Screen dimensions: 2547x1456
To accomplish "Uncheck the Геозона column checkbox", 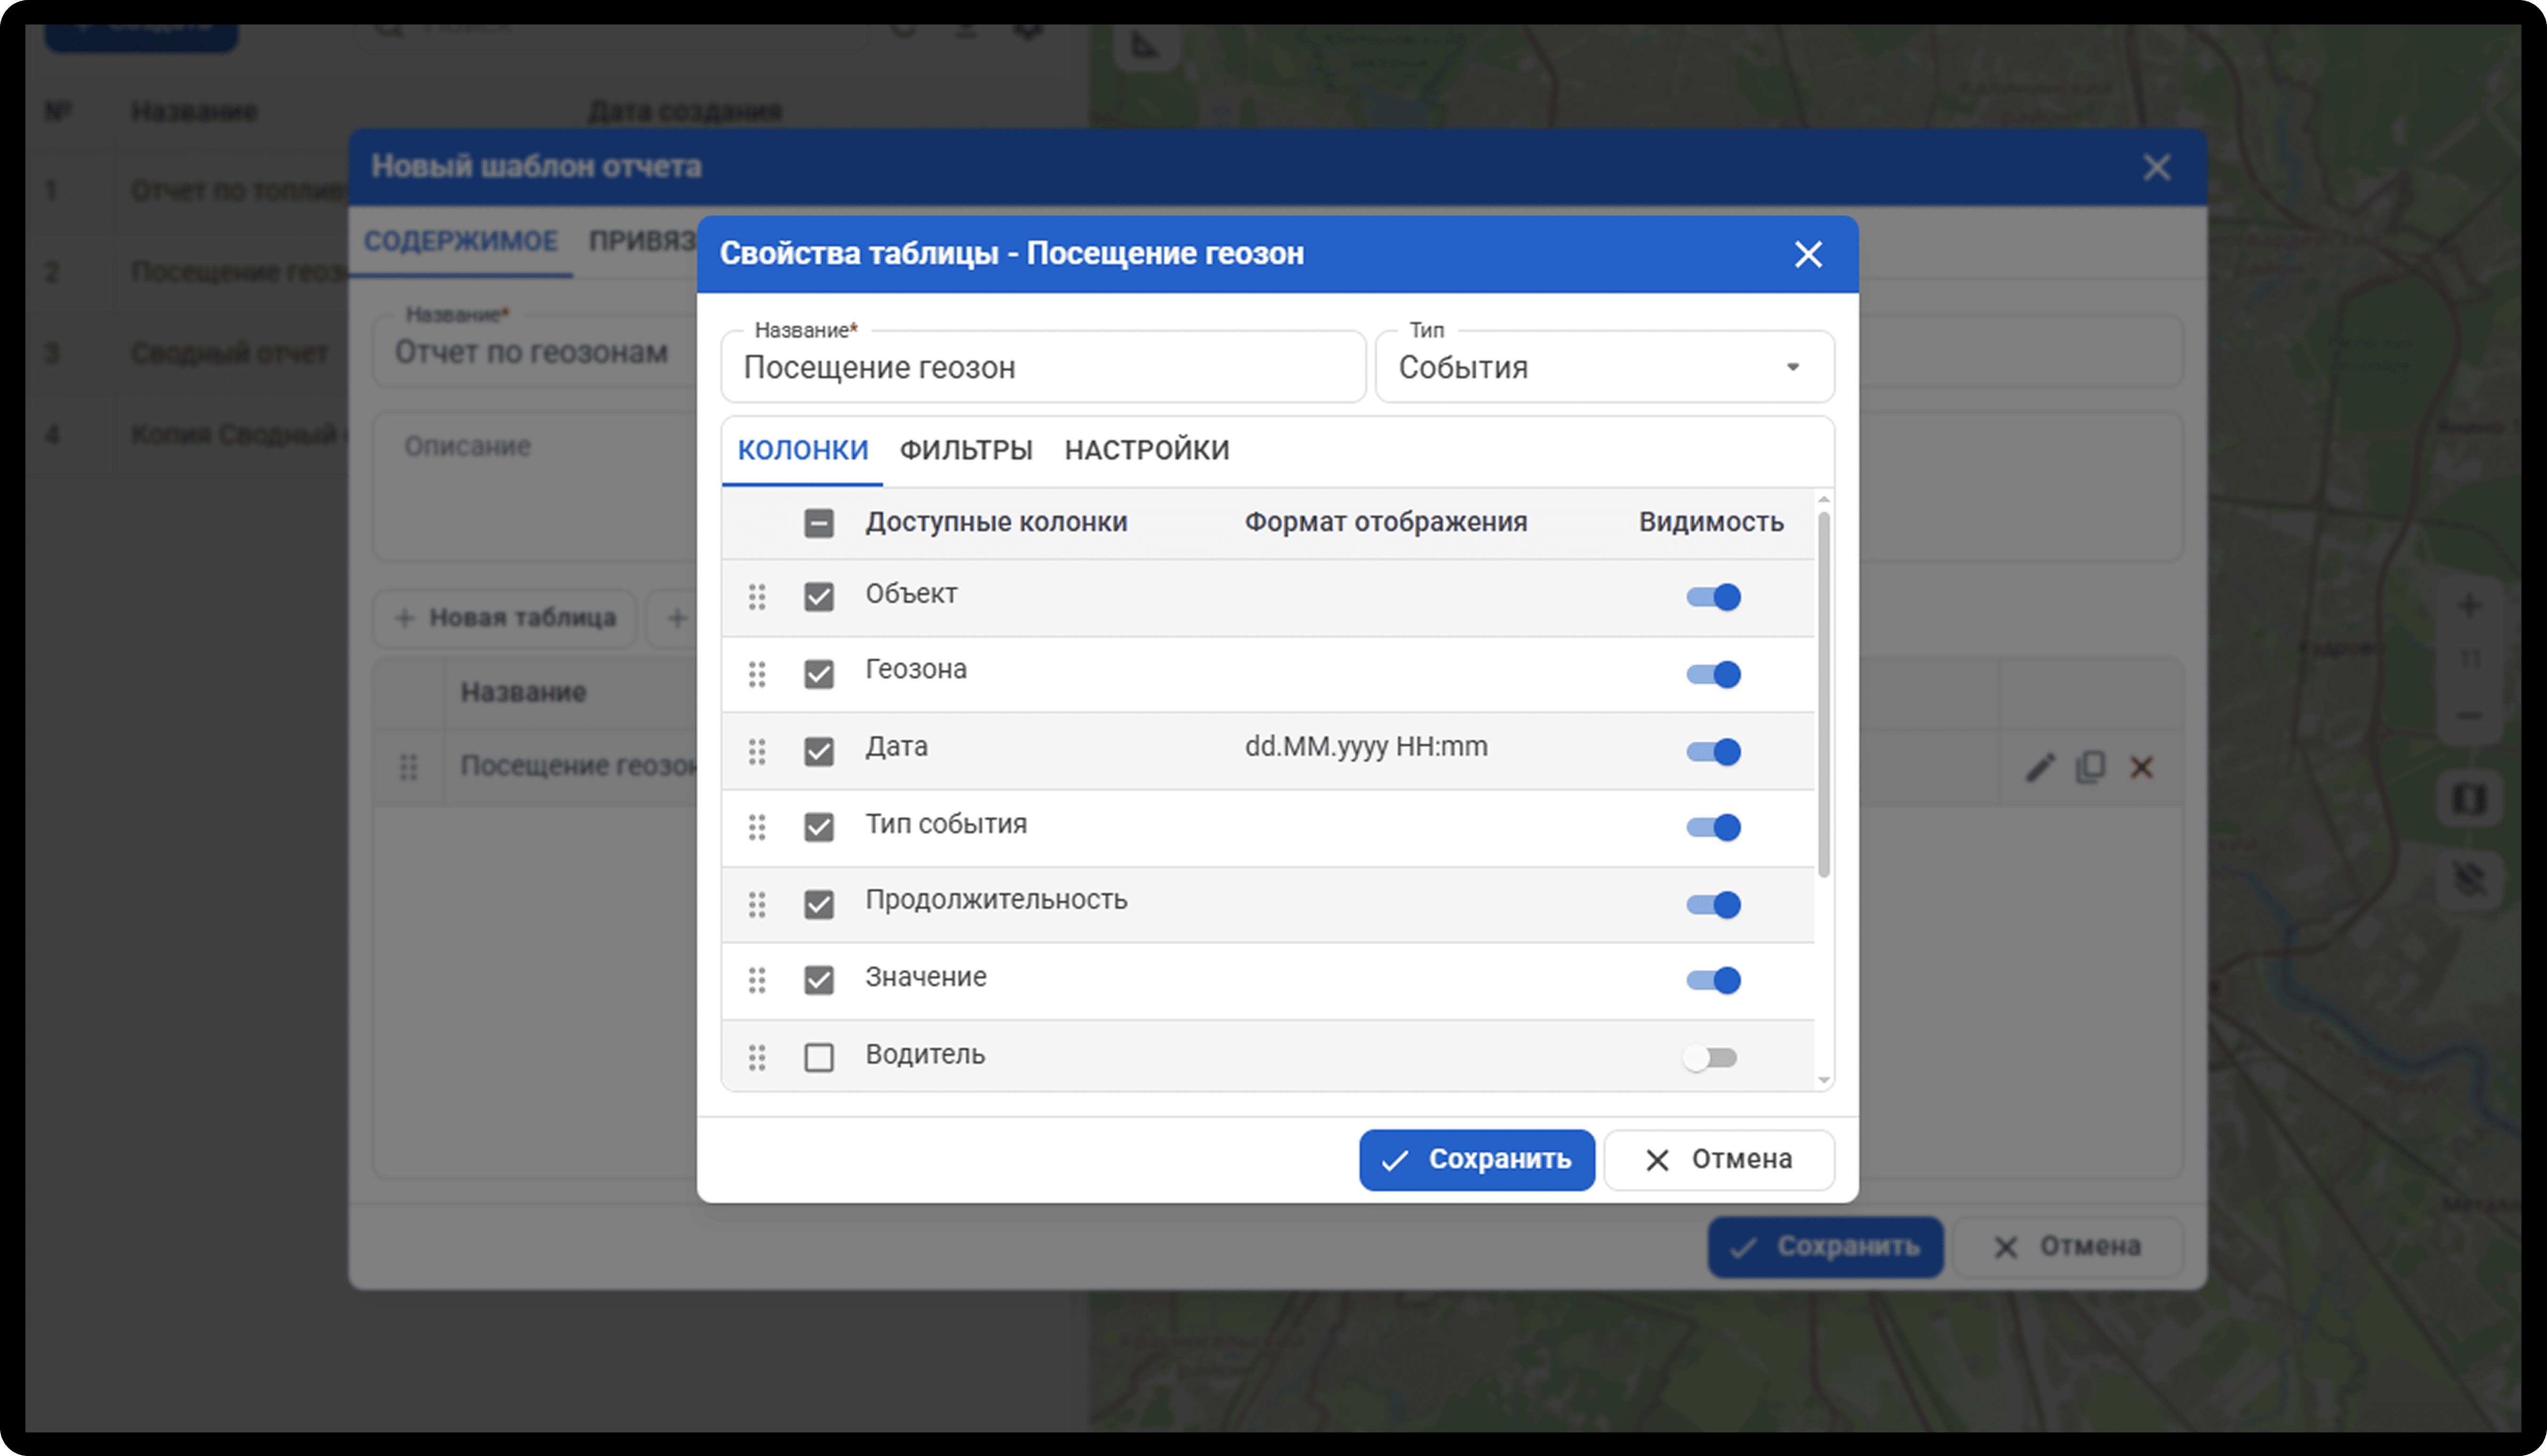I will pos(818,674).
